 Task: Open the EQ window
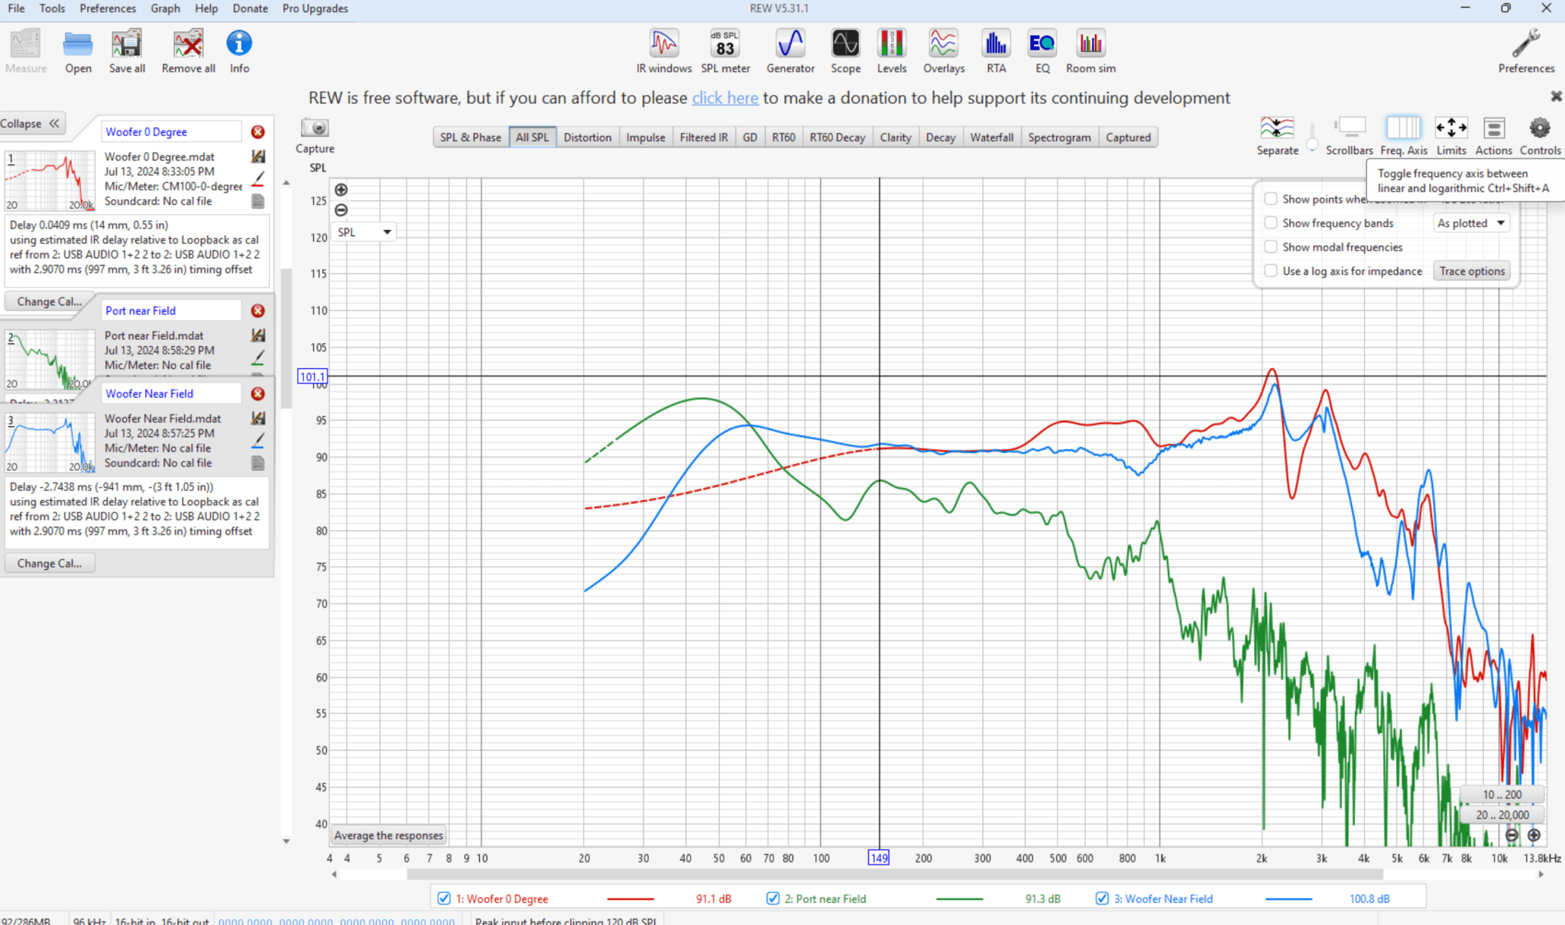click(x=1042, y=50)
